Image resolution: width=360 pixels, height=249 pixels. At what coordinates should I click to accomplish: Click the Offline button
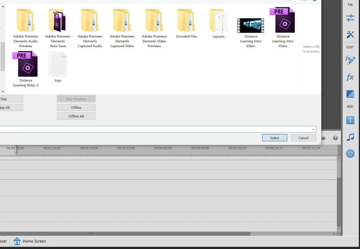pos(76,108)
